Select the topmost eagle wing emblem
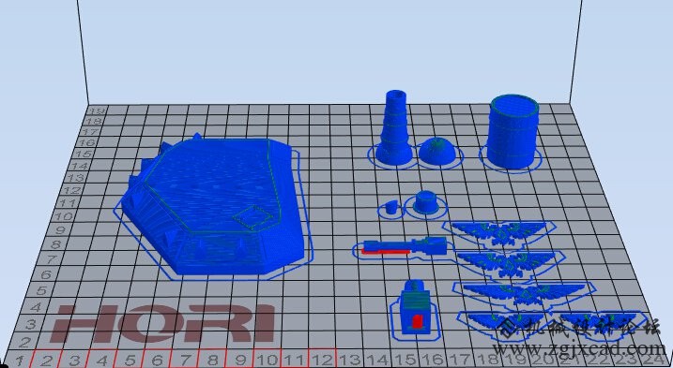The height and width of the screenshot is (368, 673). tap(499, 233)
